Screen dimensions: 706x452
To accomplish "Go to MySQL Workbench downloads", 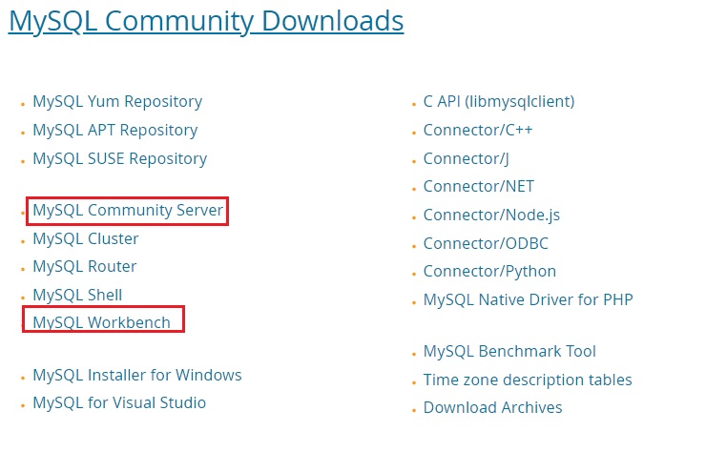I will click(102, 322).
